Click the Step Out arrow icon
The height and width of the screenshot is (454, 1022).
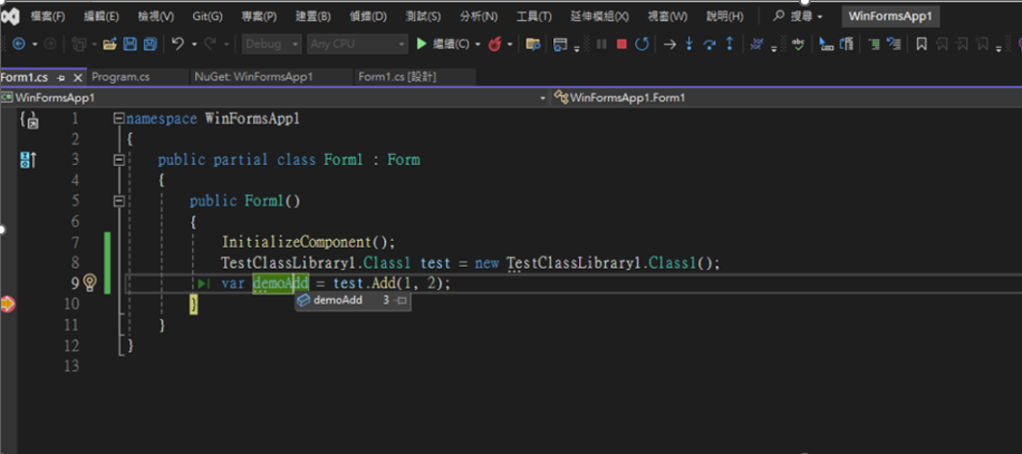729,44
